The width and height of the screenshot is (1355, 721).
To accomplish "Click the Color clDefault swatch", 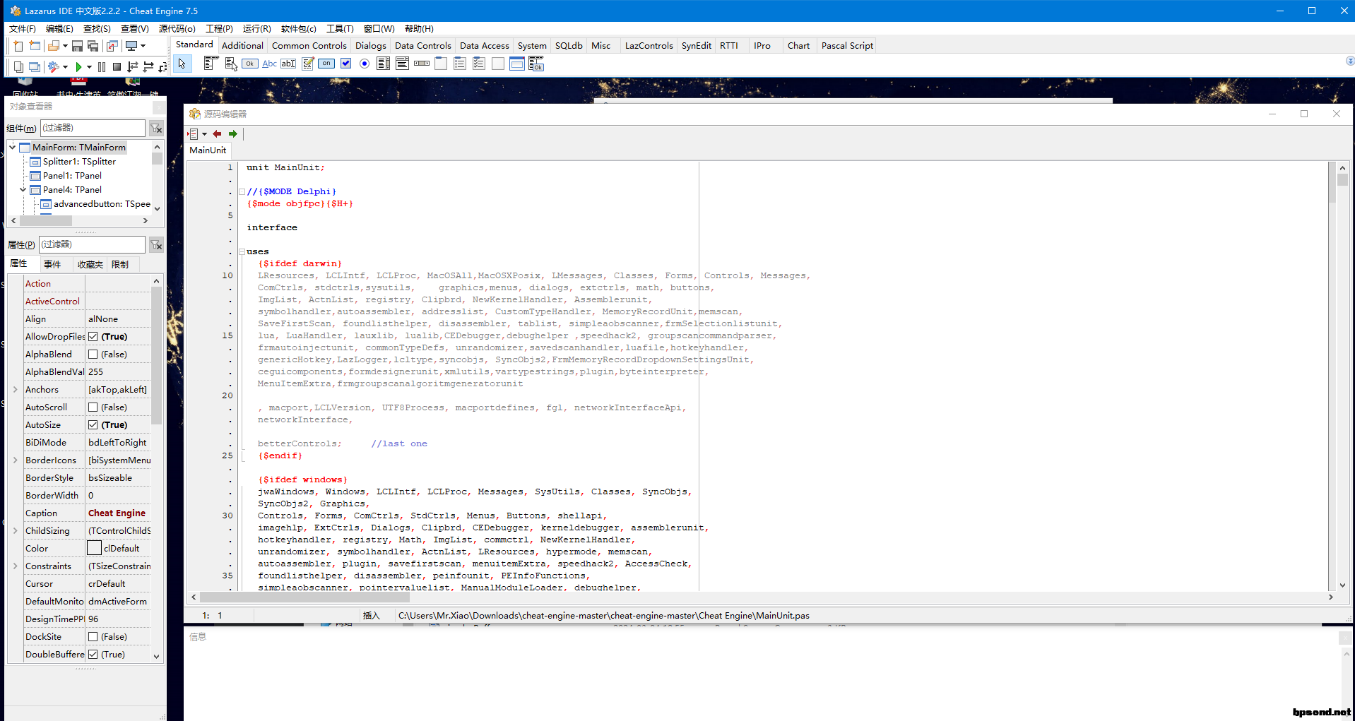I will coord(94,548).
